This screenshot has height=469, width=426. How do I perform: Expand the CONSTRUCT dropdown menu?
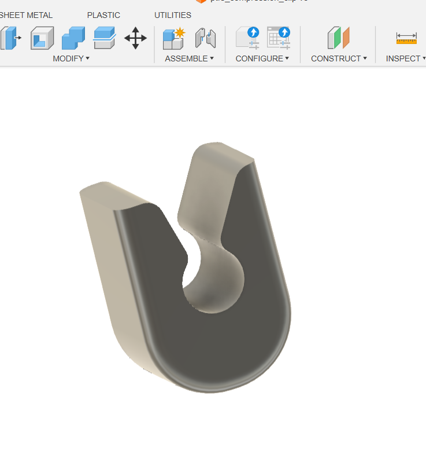point(339,58)
